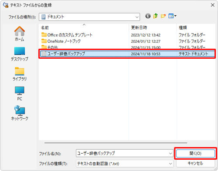Close the テキスト ファイルからの登録 dialog
The height and width of the screenshot is (171, 218).
point(213,5)
